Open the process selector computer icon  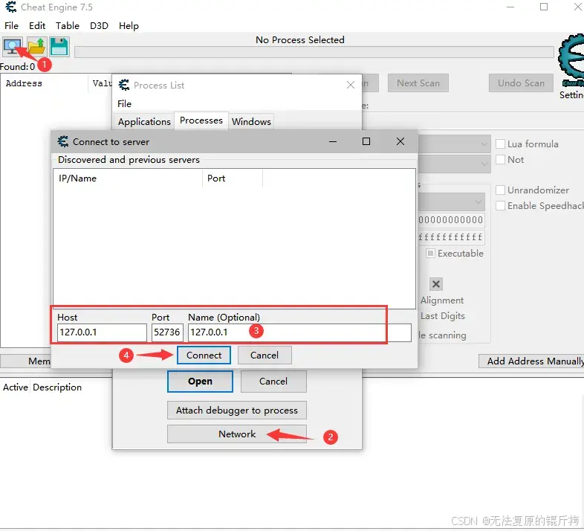pos(13,47)
